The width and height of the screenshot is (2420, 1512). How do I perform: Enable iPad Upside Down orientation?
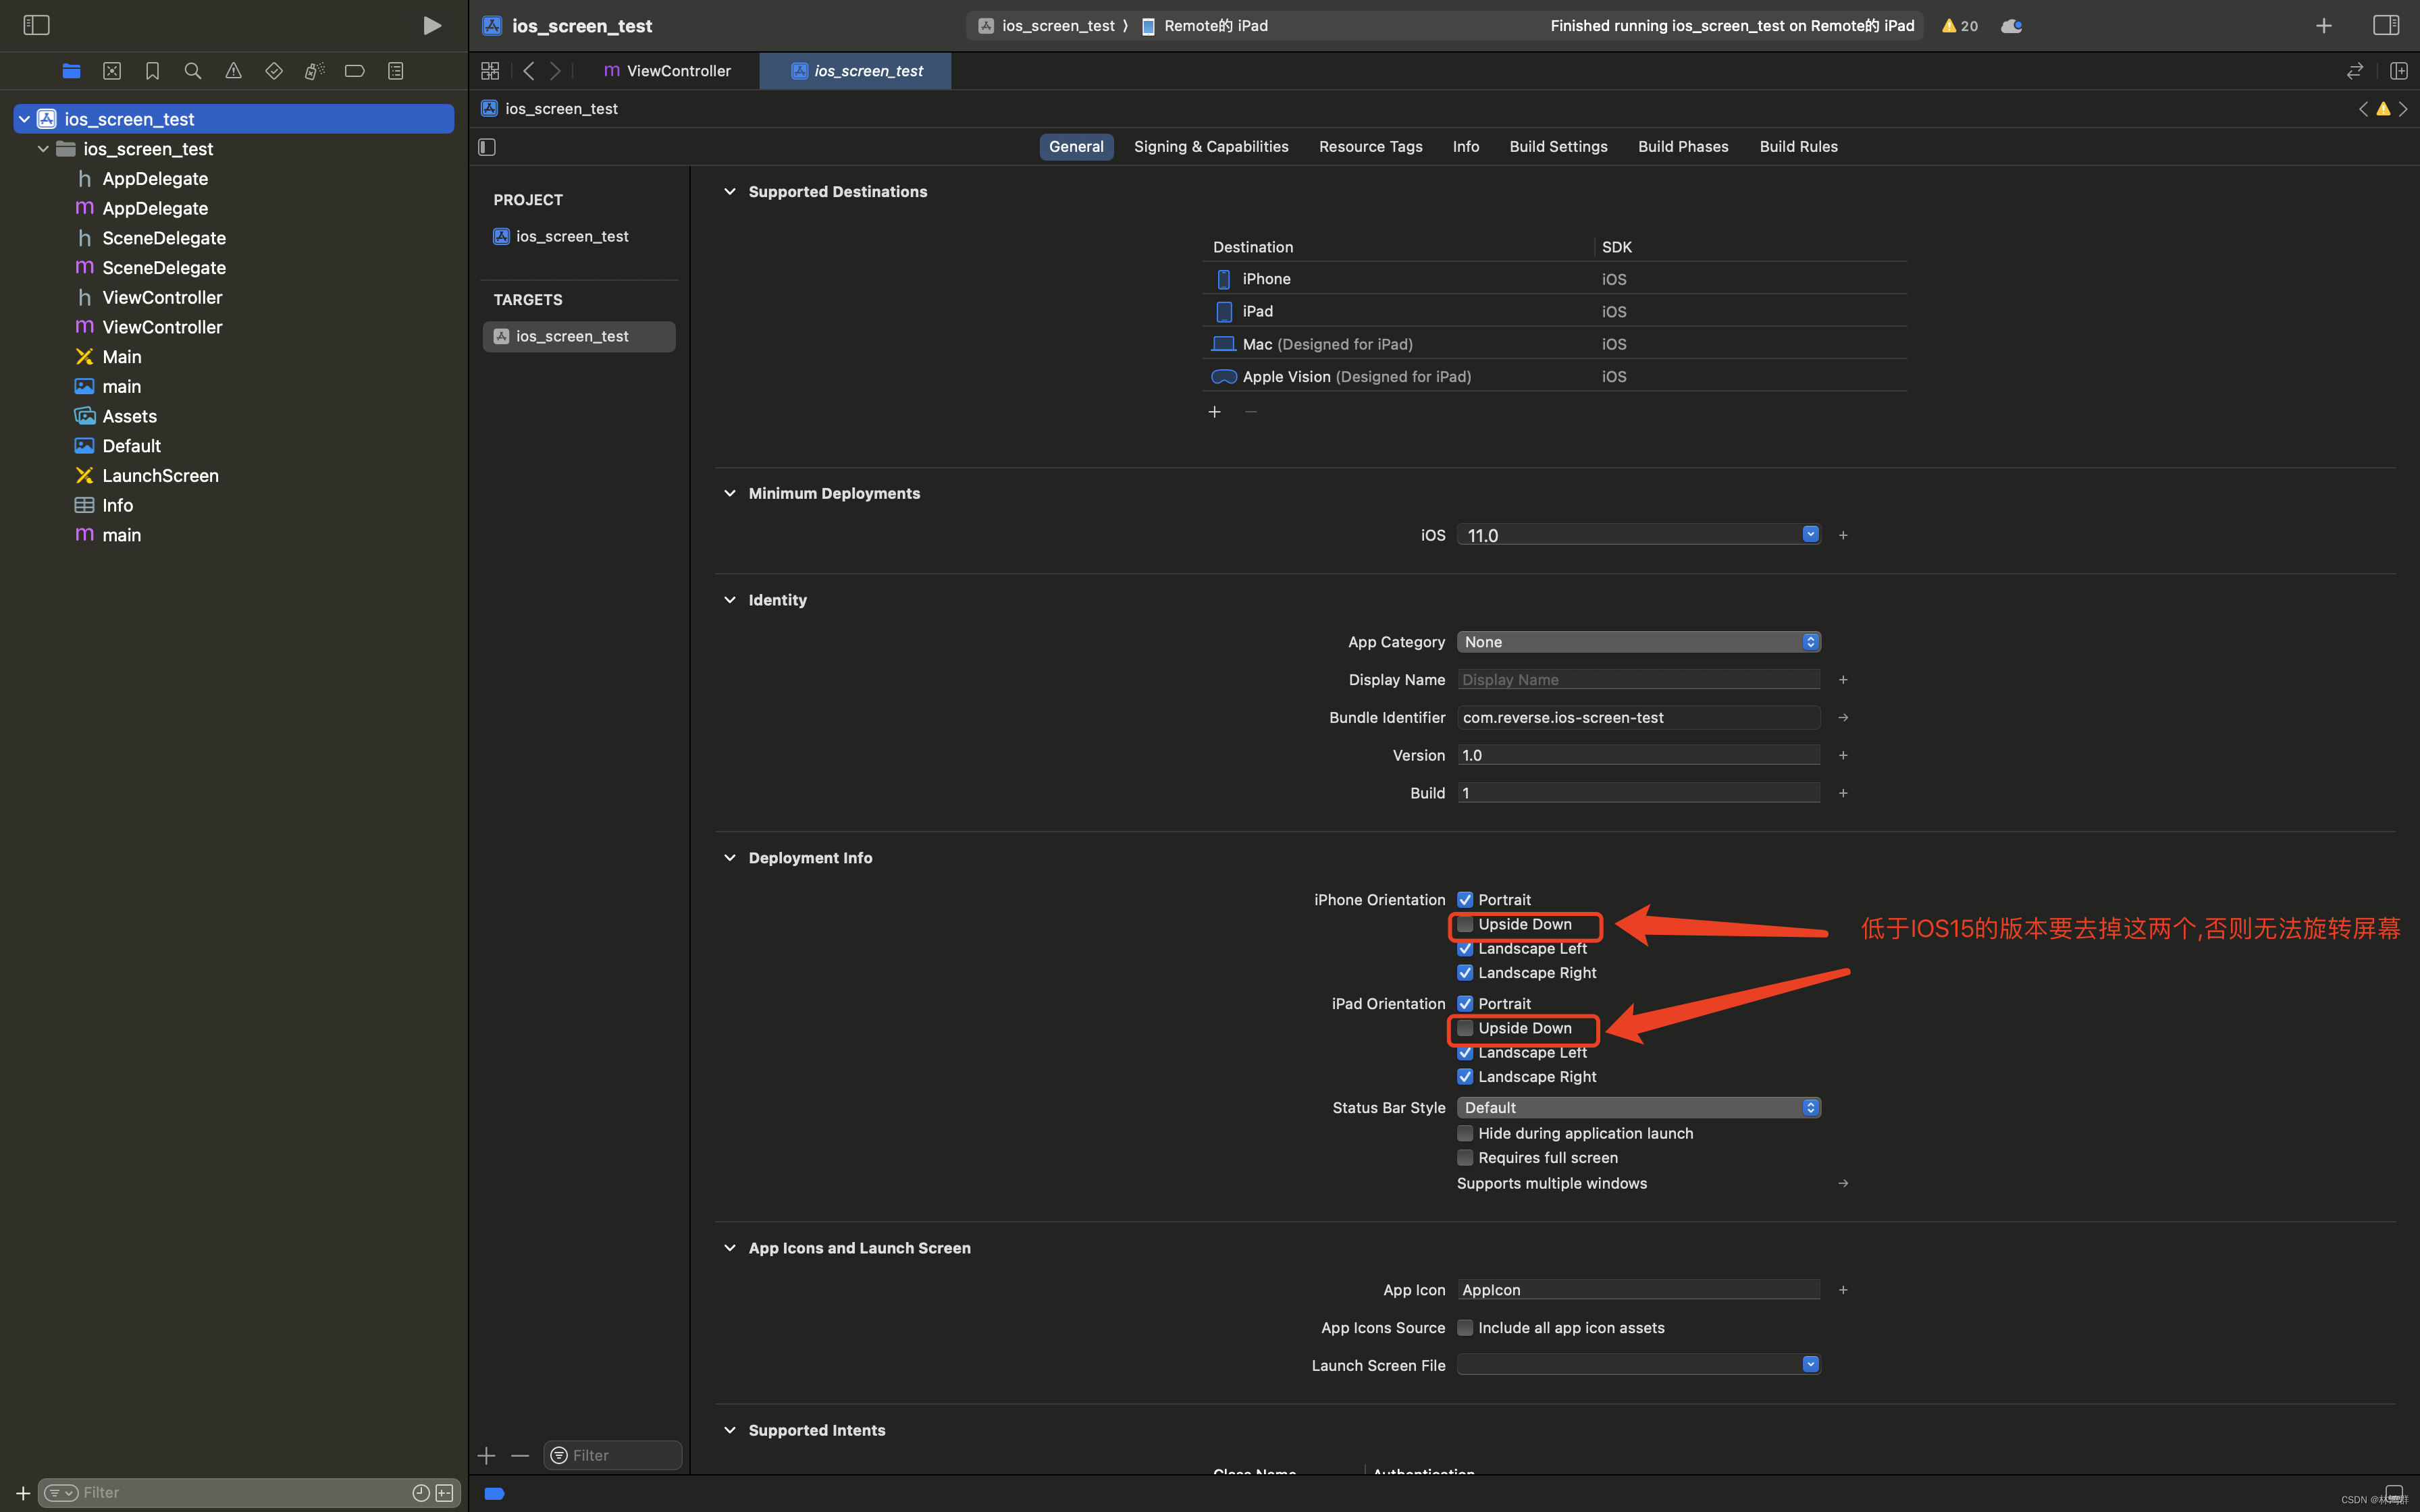pos(1465,1028)
